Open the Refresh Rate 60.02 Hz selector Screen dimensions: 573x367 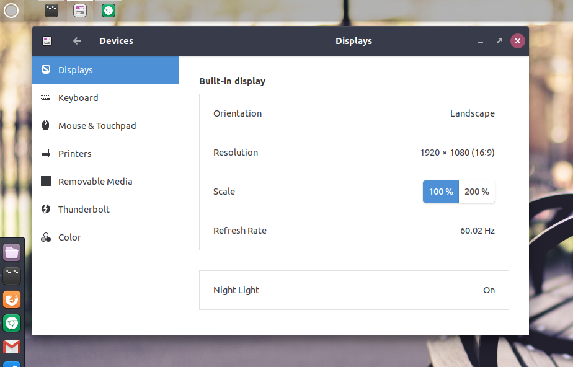point(477,231)
